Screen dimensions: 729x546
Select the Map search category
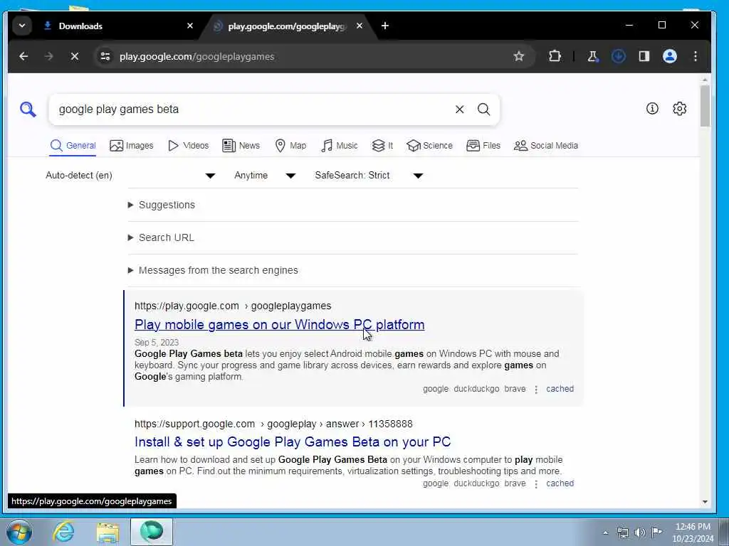290,146
